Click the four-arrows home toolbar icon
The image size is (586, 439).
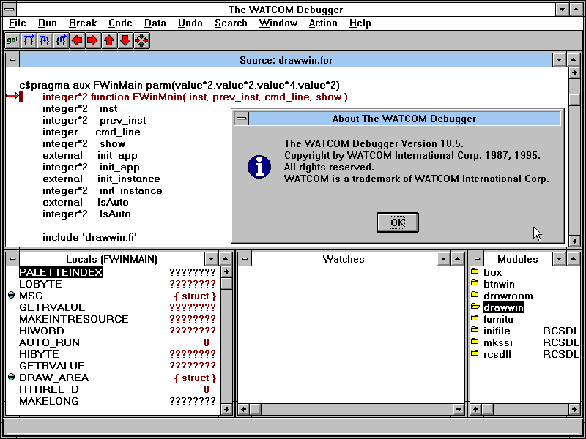pos(141,40)
